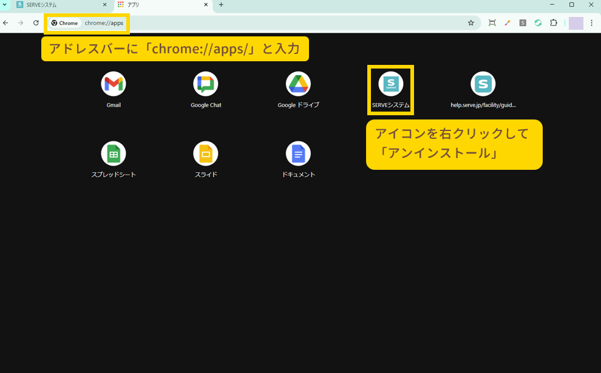
Task: Activate the color picker eyedropper extension
Action: pos(508,23)
